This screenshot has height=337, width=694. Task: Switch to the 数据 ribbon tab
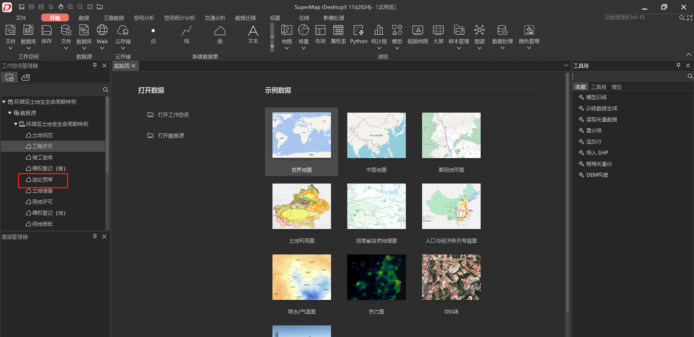pos(84,18)
